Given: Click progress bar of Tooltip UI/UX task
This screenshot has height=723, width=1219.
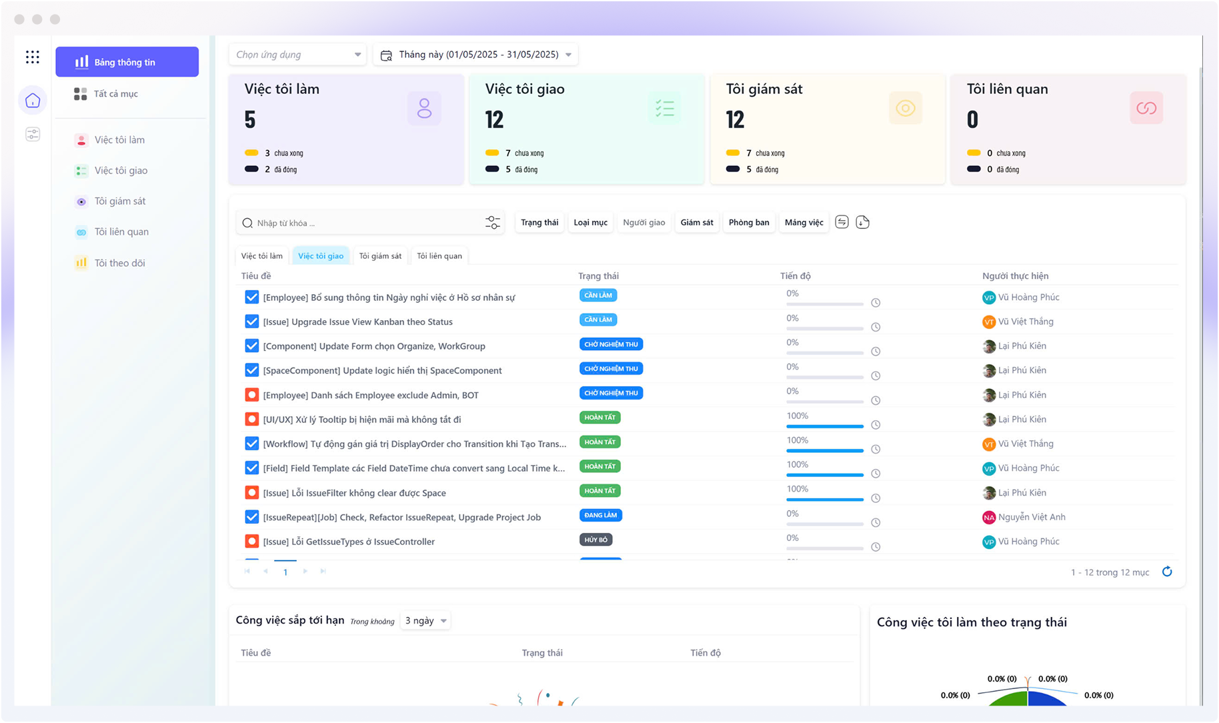Looking at the screenshot, I should pos(824,426).
